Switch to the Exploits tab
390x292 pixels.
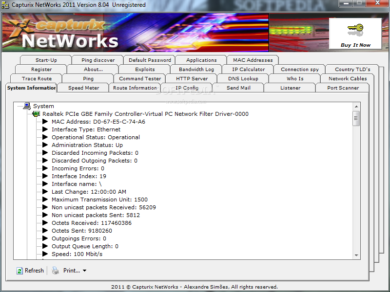click(145, 70)
